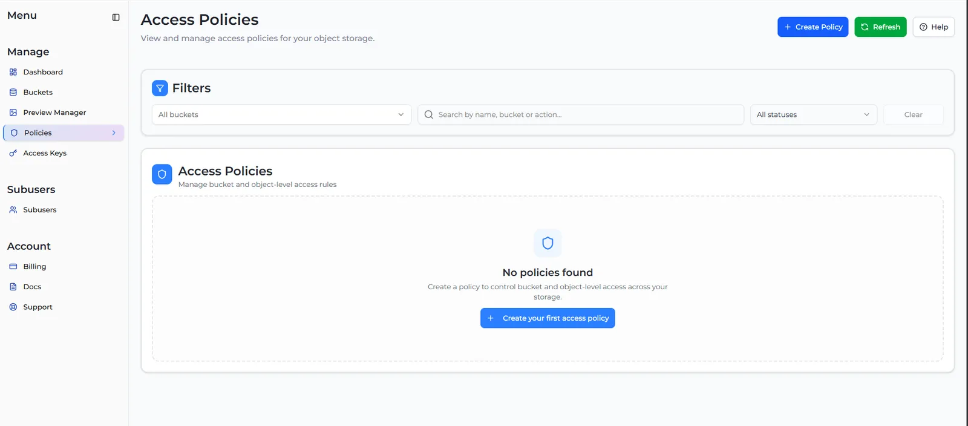
Task: Open Dashboard from the menu
Action: [64, 72]
